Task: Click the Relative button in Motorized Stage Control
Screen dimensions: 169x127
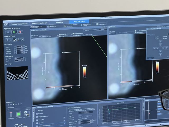Action: [150, 58]
